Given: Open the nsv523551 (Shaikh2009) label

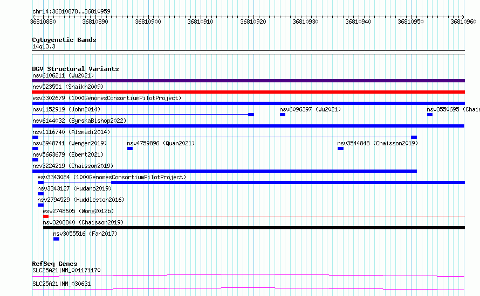Looking at the screenshot, I should [x=68, y=87].
